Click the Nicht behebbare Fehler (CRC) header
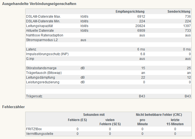The image size is (195, 139). pyautogui.click(x=159, y=115)
